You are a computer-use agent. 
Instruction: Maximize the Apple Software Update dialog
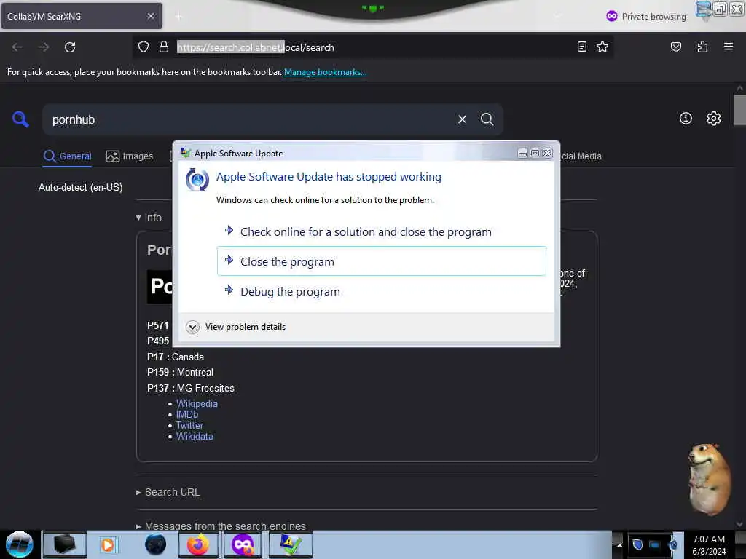(x=535, y=153)
